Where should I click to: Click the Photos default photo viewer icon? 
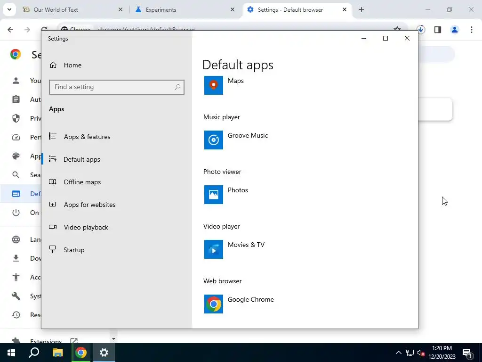[214, 195]
